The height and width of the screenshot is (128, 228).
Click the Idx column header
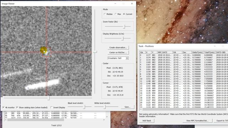click(142, 52)
